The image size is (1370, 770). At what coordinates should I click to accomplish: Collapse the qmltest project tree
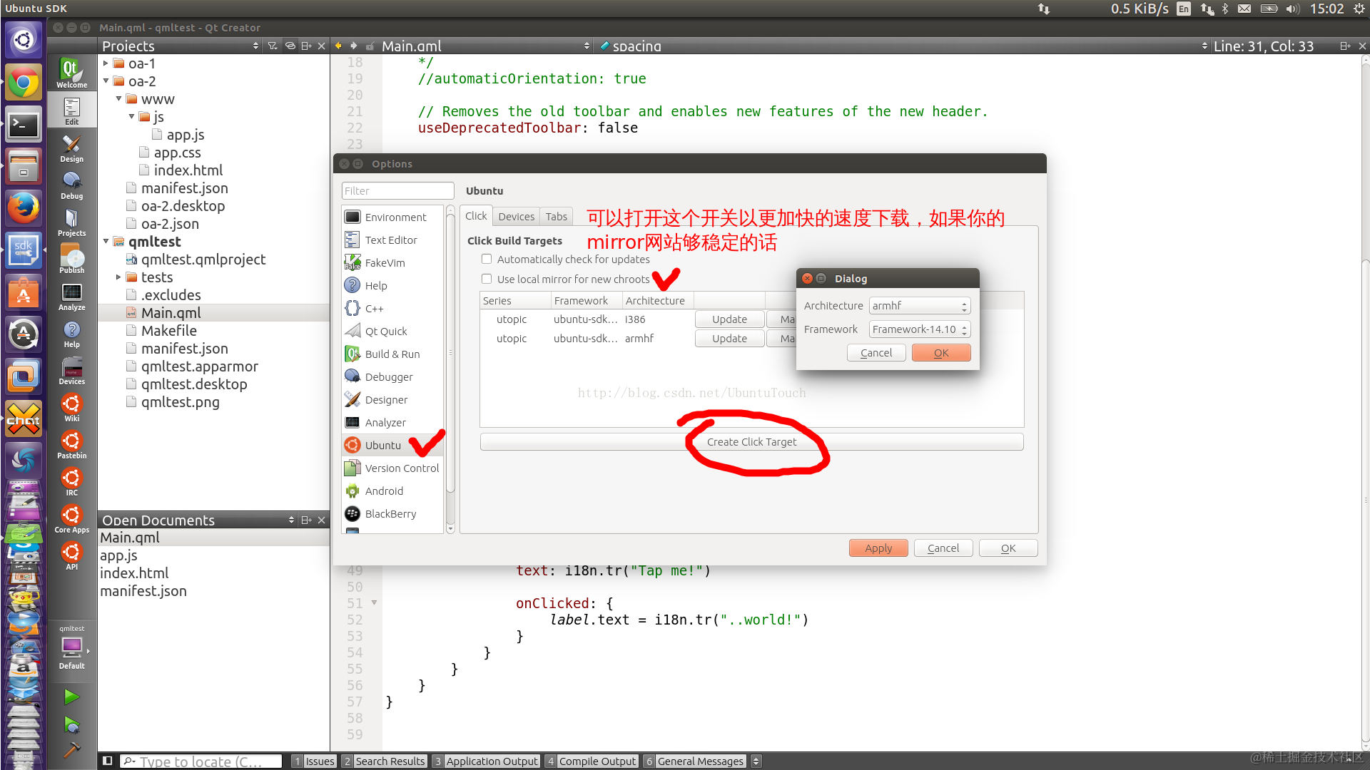click(x=106, y=242)
